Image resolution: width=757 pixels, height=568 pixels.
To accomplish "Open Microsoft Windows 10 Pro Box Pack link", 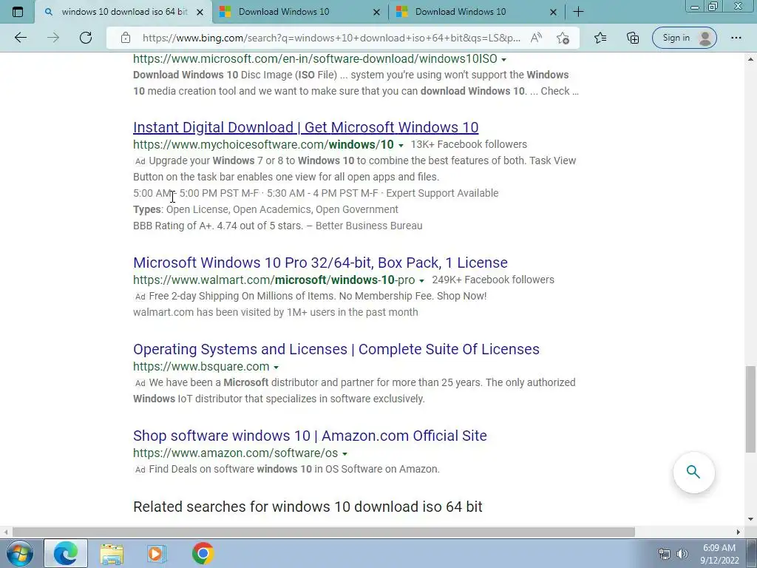I will (x=320, y=263).
